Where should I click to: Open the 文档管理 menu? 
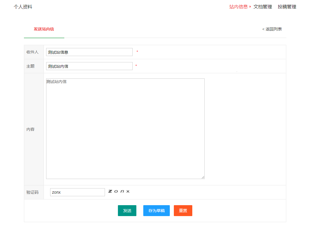(x=263, y=7)
